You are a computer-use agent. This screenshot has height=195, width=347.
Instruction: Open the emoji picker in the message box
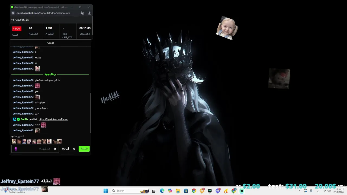55,149
